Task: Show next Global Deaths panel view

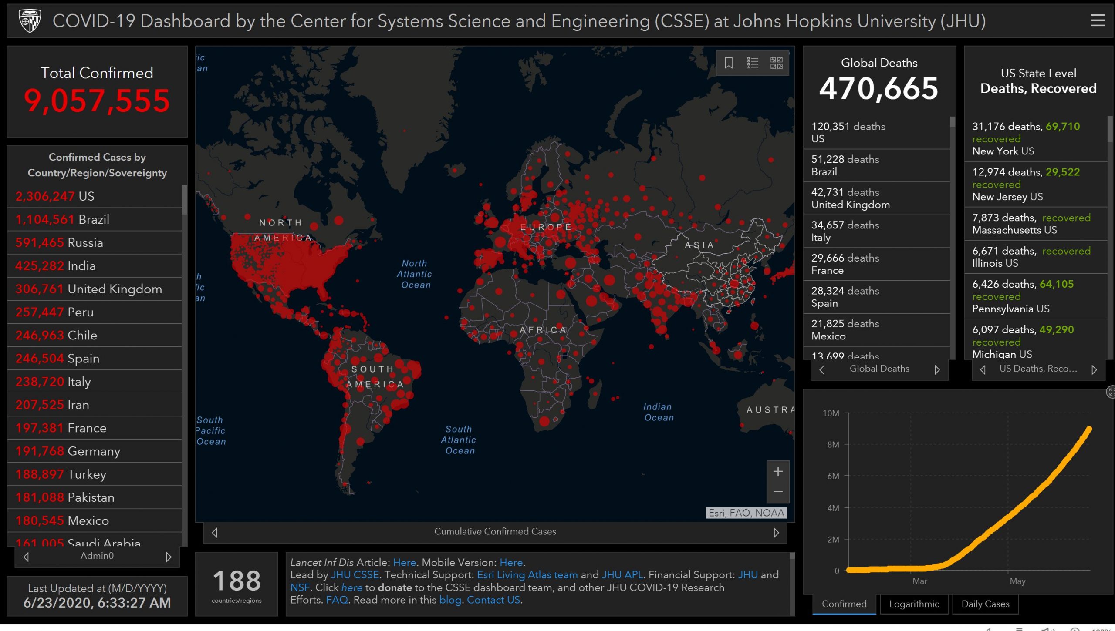Action: pos(937,369)
